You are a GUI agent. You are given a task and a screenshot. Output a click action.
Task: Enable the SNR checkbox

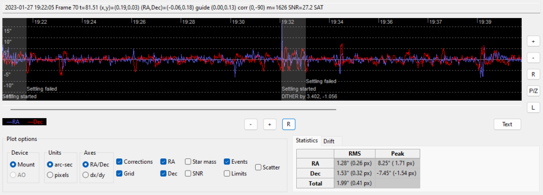pyautogui.click(x=188, y=174)
